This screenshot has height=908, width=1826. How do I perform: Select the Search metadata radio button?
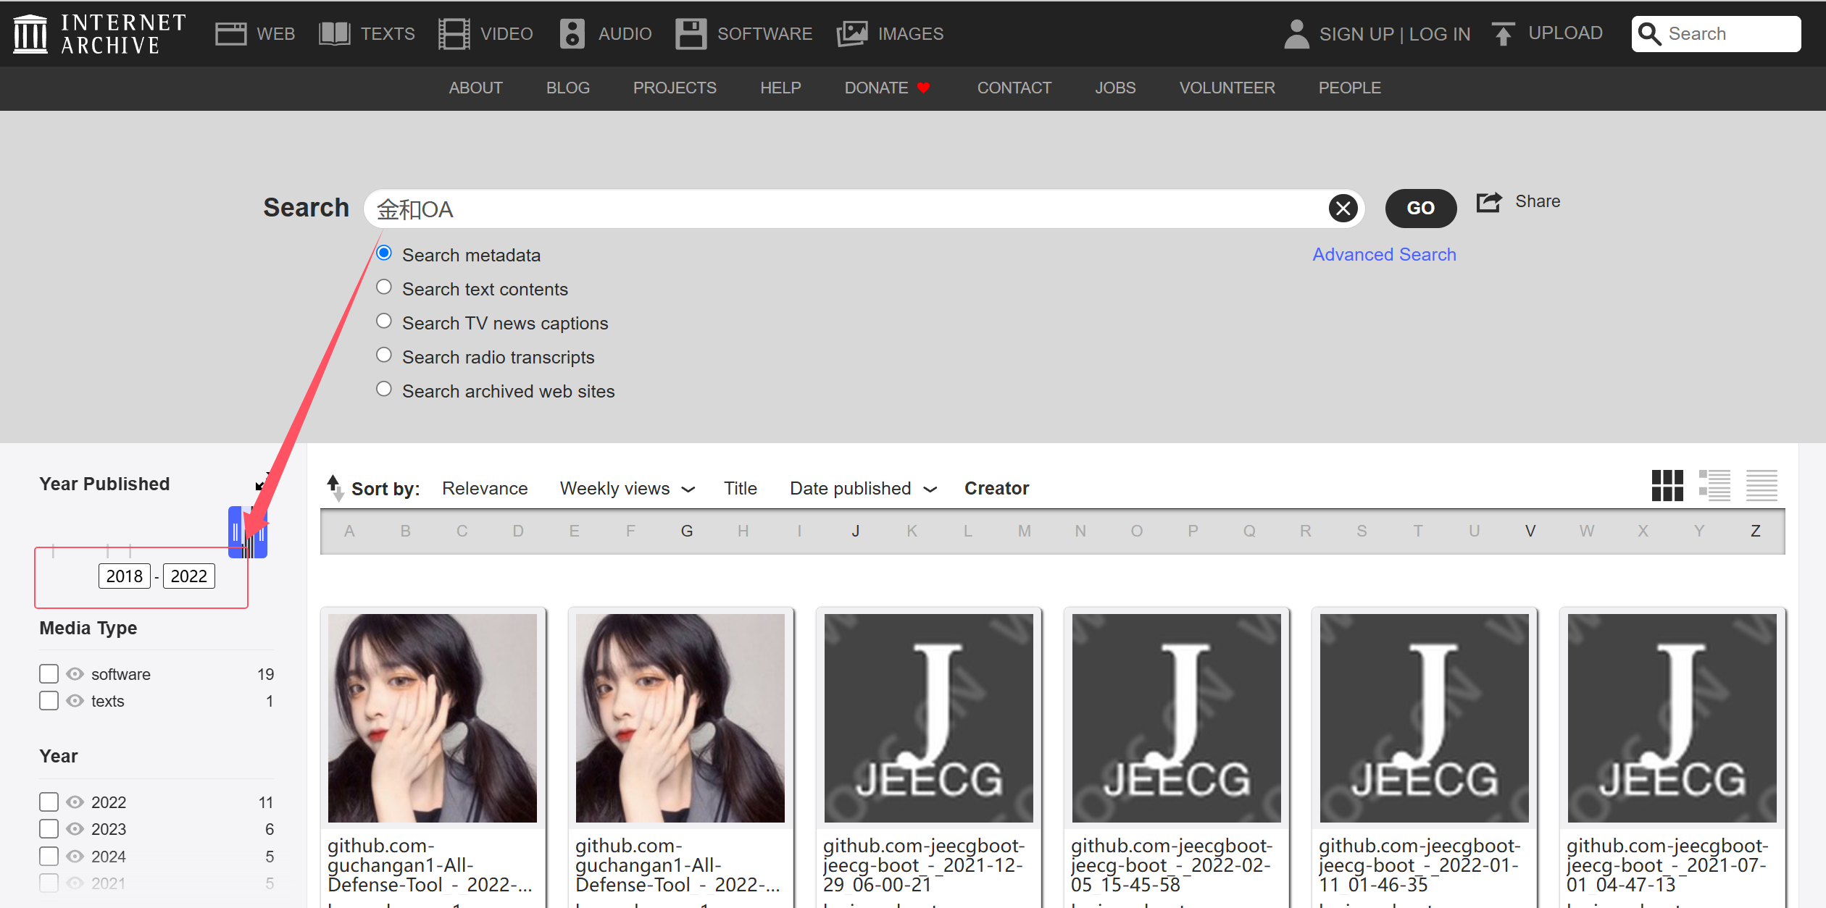click(x=384, y=253)
